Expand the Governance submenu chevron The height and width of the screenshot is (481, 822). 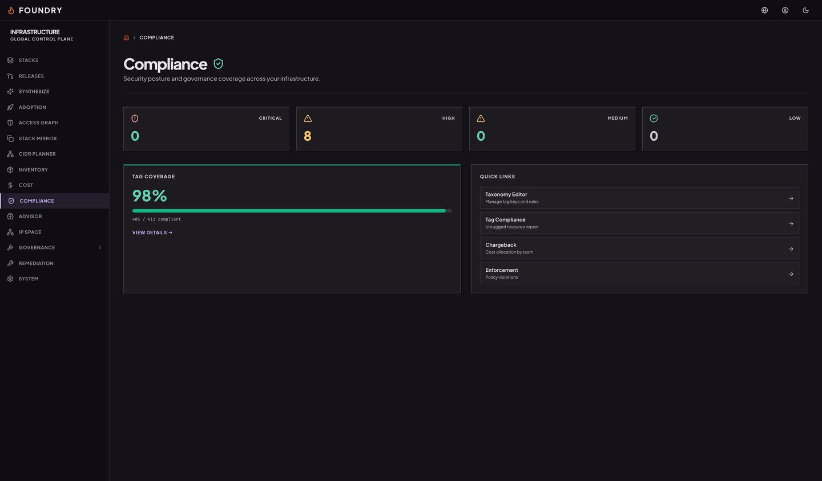pos(100,248)
